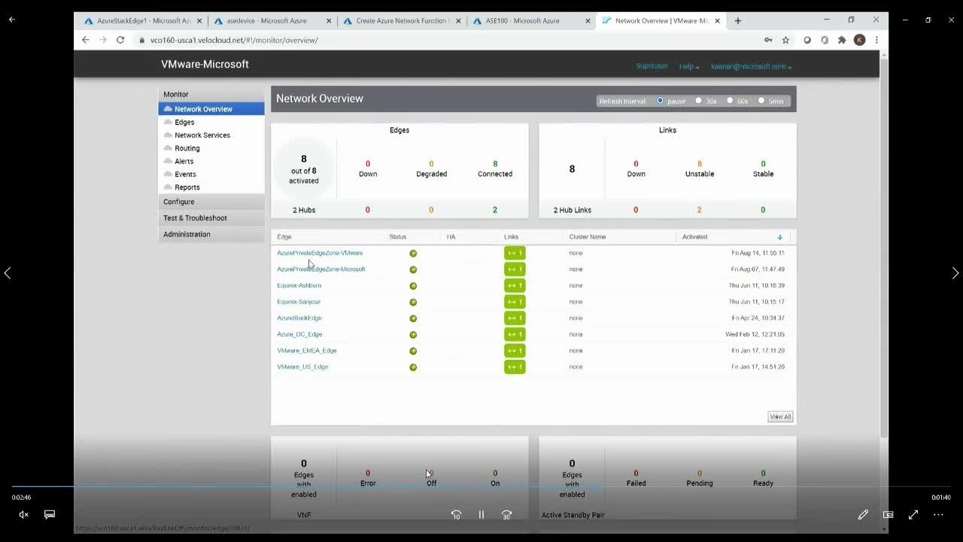Skip forward 30 seconds in video

click(x=506, y=515)
